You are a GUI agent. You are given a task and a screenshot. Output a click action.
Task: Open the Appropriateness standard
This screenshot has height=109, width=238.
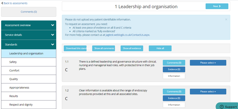(x=29, y=88)
